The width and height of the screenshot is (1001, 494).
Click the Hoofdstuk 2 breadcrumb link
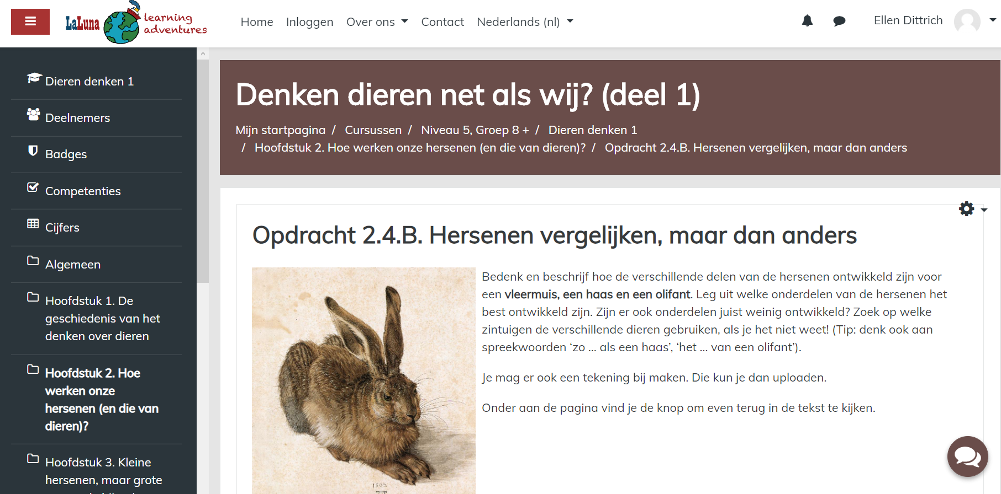(420, 148)
